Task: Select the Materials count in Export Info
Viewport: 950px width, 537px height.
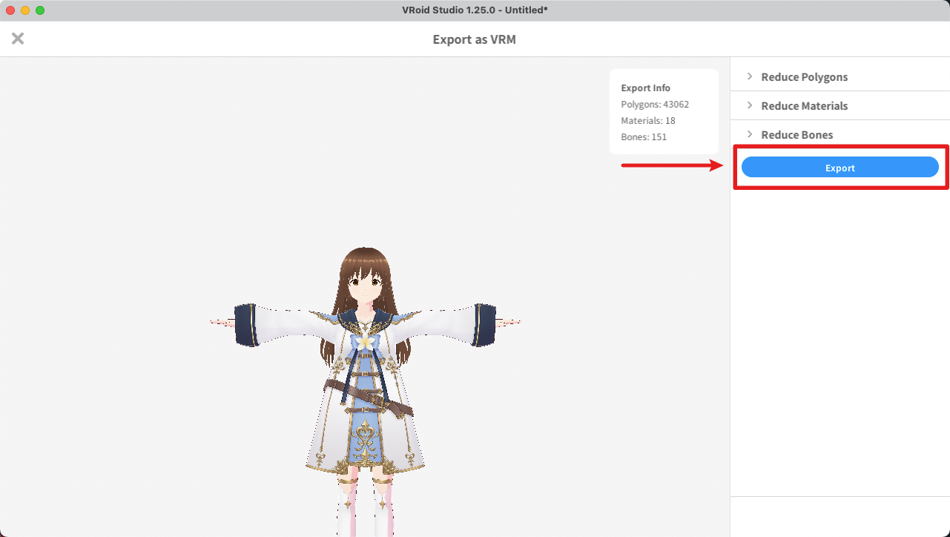Action: (x=647, y=121)
